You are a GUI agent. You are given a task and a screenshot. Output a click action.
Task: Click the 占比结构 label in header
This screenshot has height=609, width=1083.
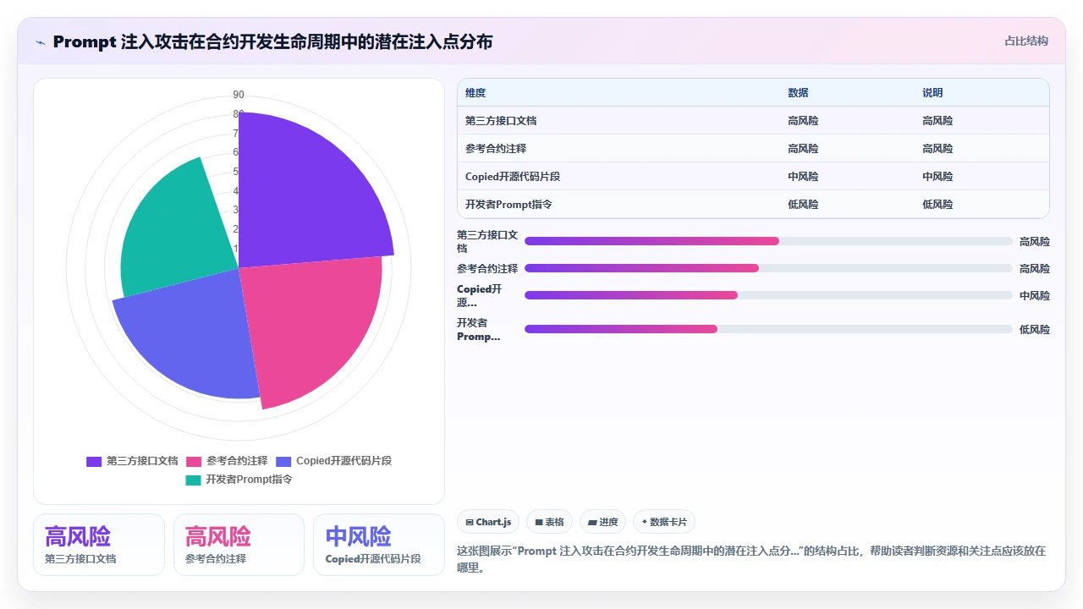(1026, 41)
